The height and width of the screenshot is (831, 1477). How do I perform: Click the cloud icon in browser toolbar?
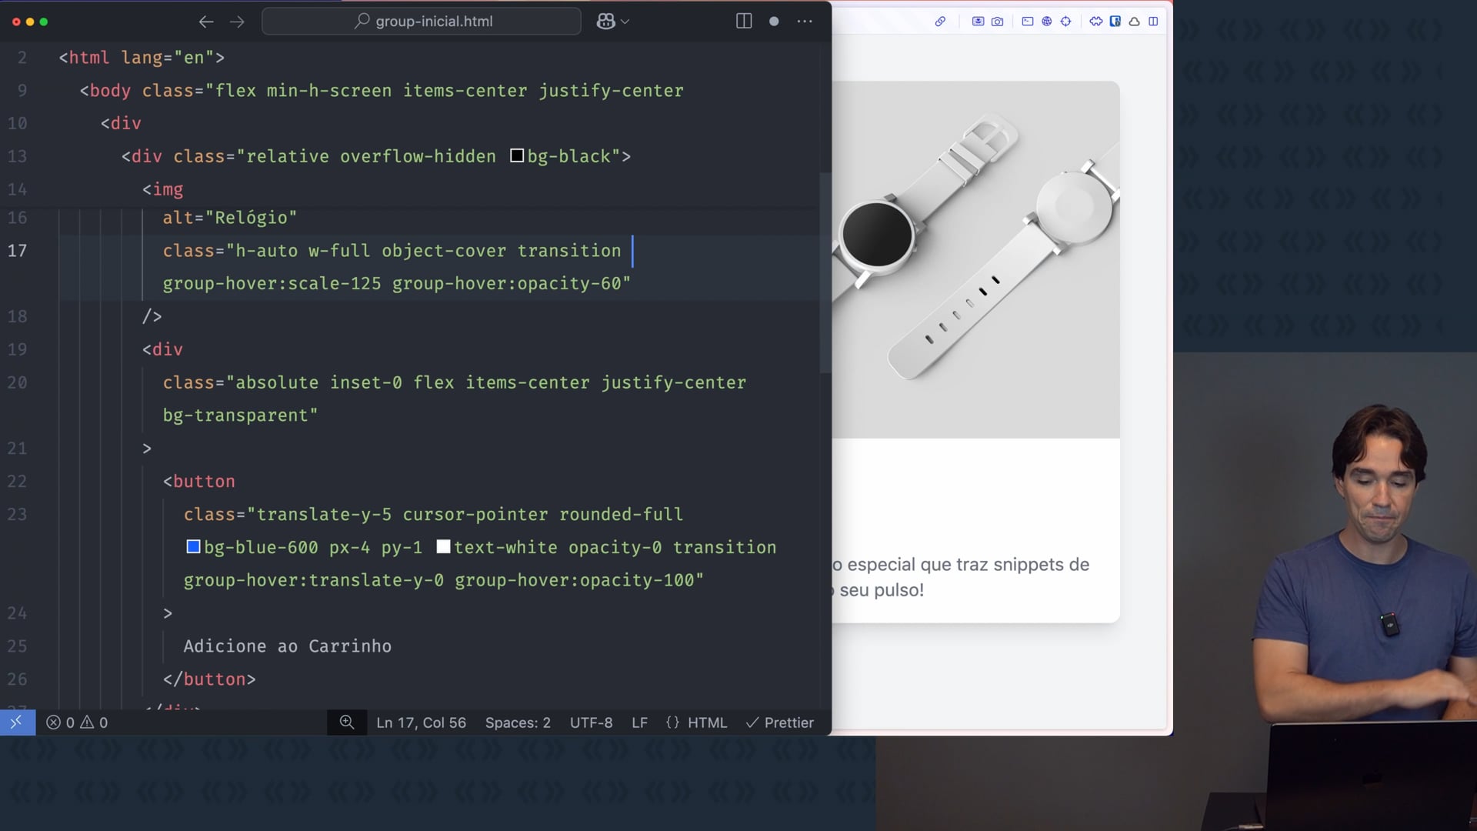coord(1134,22)
